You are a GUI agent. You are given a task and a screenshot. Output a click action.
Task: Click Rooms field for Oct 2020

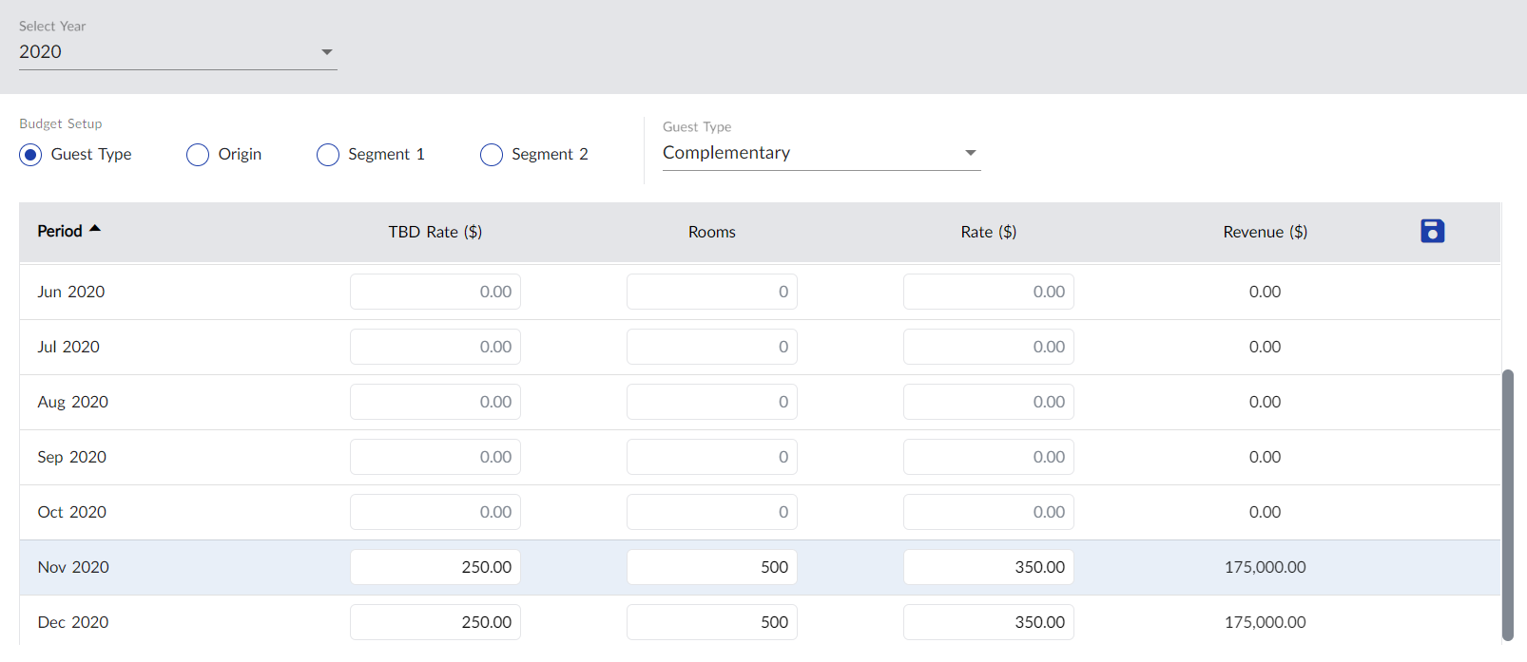(712, 512)
